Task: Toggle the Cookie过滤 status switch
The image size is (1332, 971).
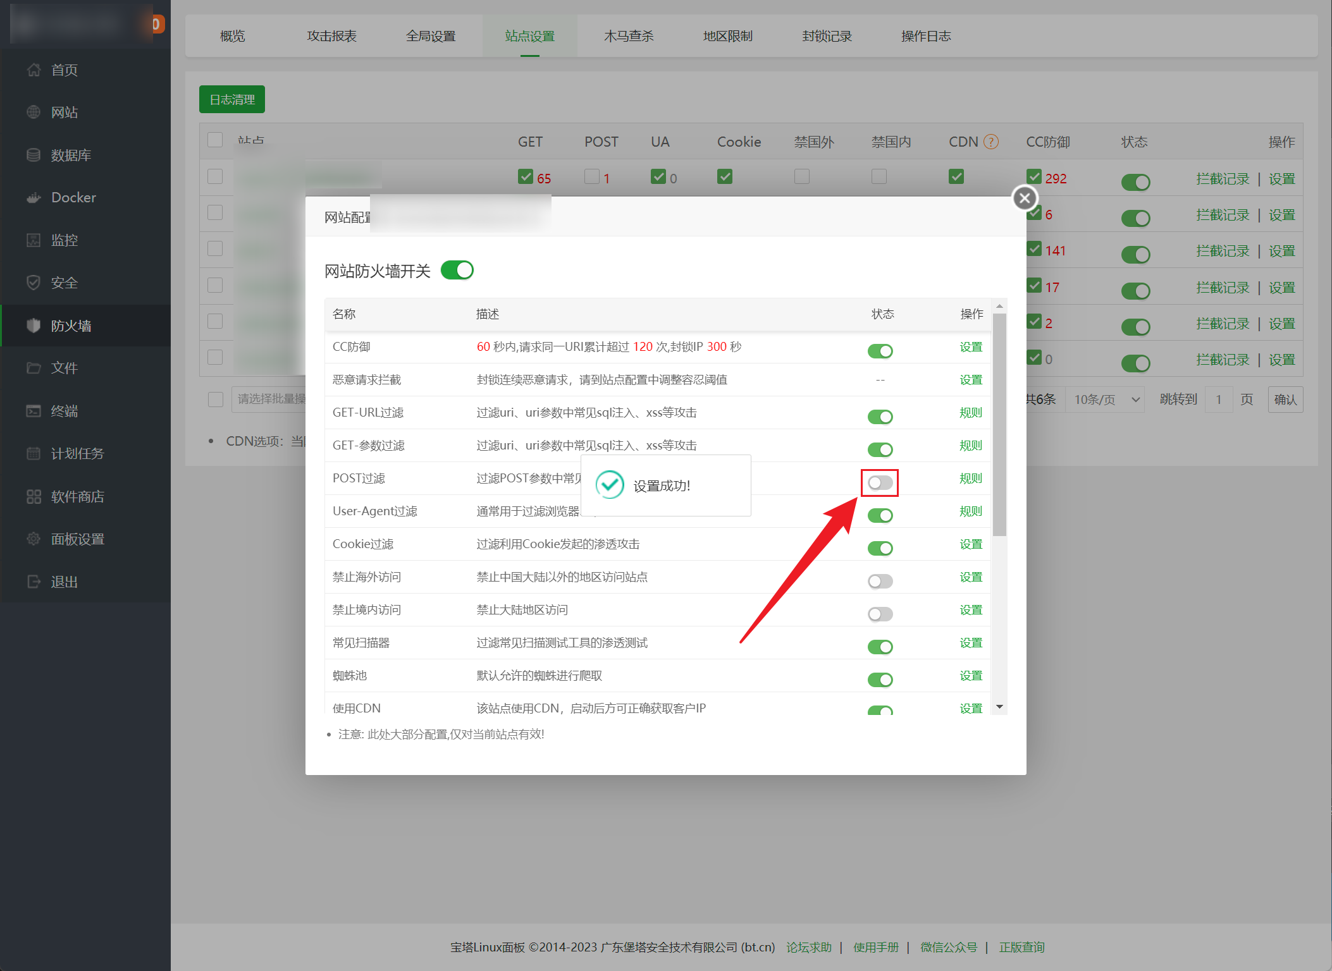Action: [x=880, y=548]
